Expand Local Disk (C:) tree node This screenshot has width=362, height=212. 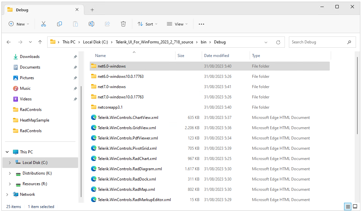tap(10, 163)
